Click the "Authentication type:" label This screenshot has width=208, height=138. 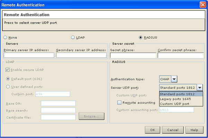pyautogui.click(x=128, y=79)
